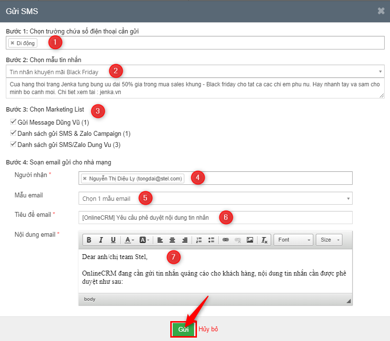Align email text right
Image resolution: width=390 pixels, height=341 pixels.
click(184, 240)
